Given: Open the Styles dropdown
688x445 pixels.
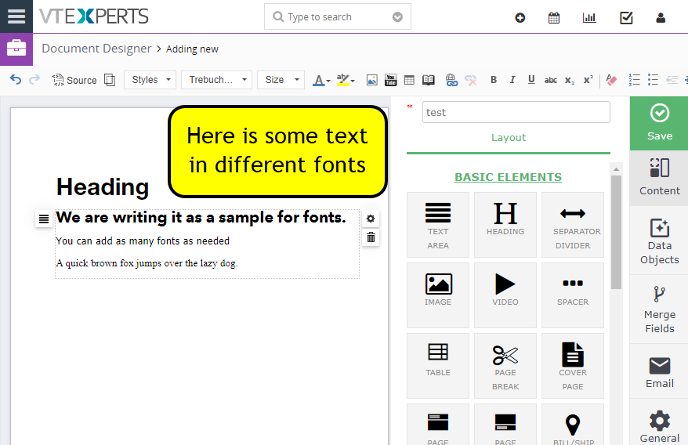Looking at the screenshot, I should [150, 80].
